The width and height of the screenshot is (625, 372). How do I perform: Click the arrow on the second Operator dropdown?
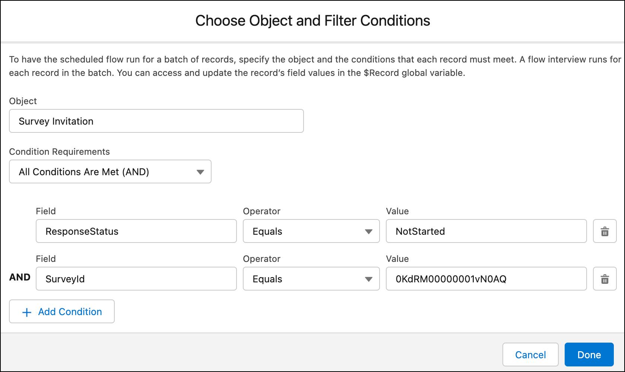pyautogui.click(x=368, y=279)
